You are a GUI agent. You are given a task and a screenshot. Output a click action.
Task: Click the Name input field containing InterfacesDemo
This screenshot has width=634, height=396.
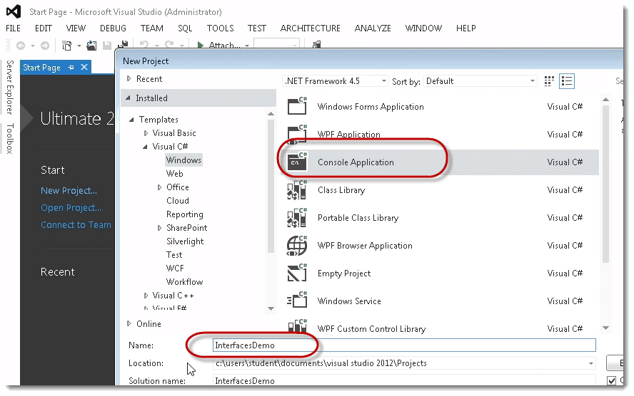404,345
